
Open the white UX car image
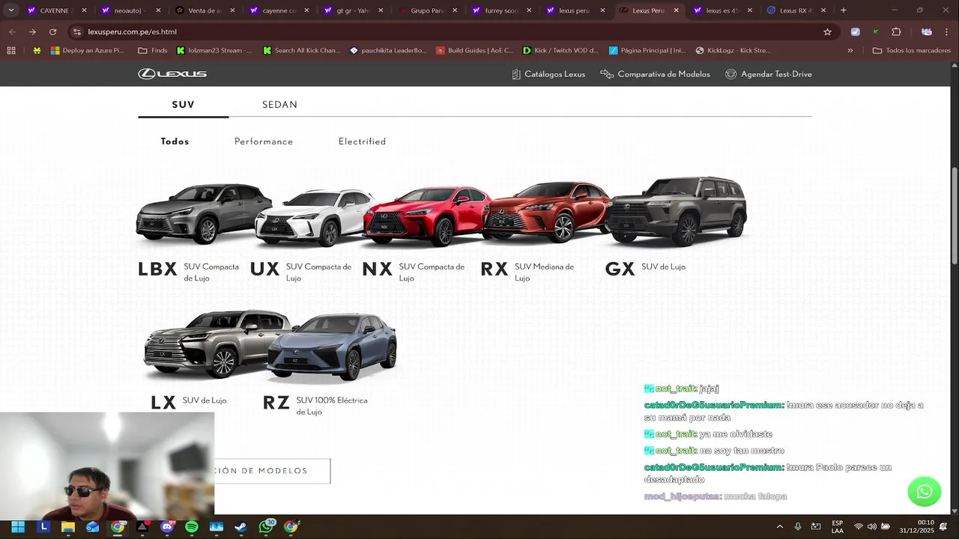(313, 218)
